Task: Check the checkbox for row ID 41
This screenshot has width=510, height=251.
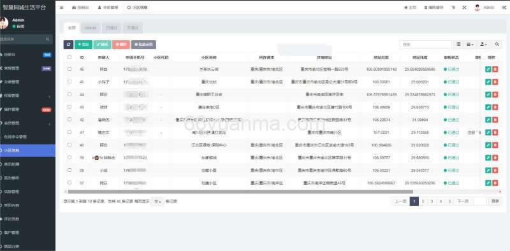Action: (x=69, y=132)
